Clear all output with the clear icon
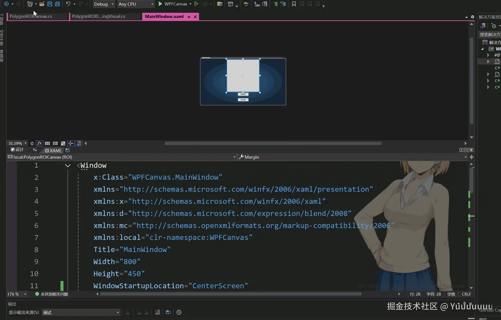Screen dimensions: 501x320 (158, 312)
